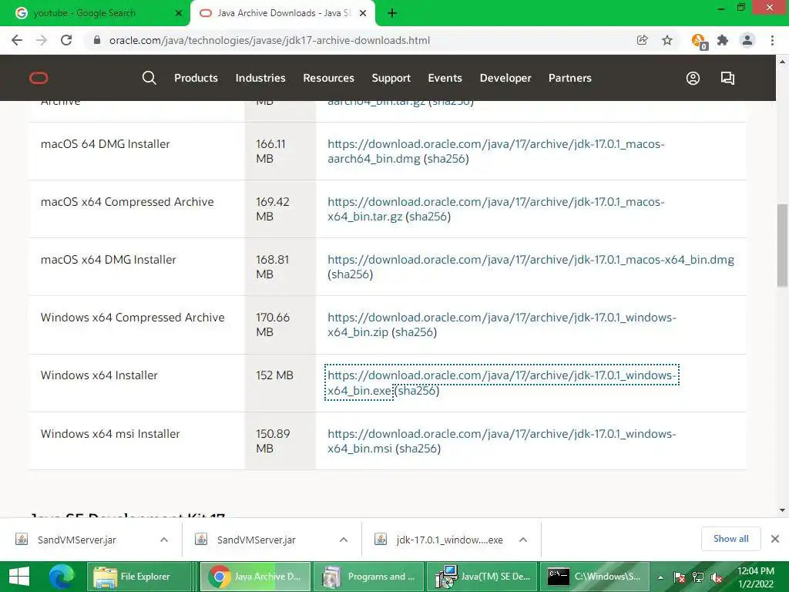Screen dimensions: 789x592
Task: Open the orange extension with badge 0
Action: tap(699, 42)
